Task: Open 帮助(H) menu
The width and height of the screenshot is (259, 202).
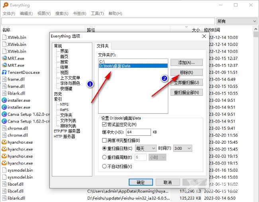Action: [x=115, y=14]
